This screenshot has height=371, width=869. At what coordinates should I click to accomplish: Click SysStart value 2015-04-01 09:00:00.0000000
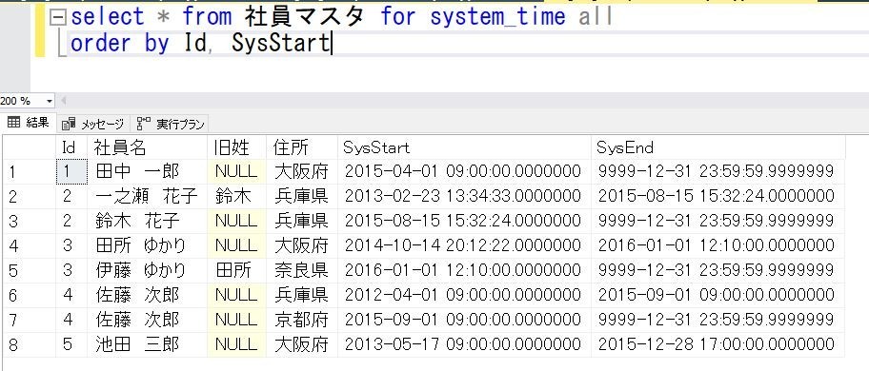click(464, 172)
